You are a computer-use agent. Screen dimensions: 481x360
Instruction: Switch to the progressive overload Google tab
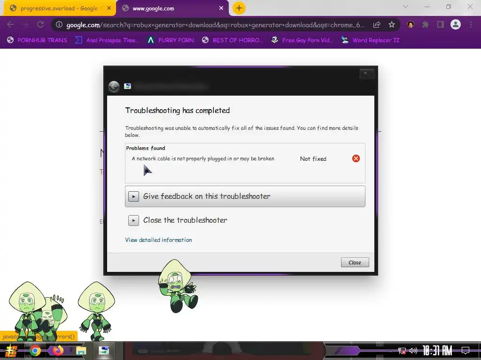click(x=59, y=8)
